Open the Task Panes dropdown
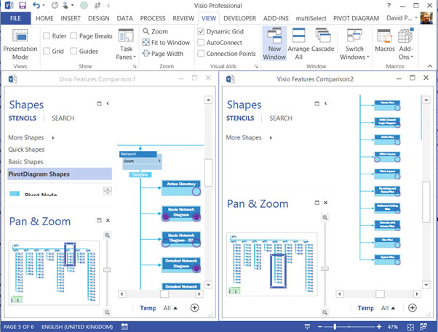 (126, 44)
